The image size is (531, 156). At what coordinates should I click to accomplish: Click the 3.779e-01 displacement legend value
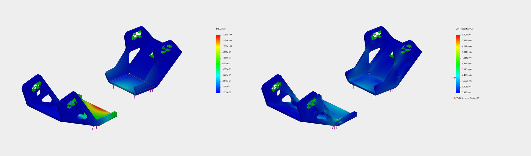(x=227, y=75)
